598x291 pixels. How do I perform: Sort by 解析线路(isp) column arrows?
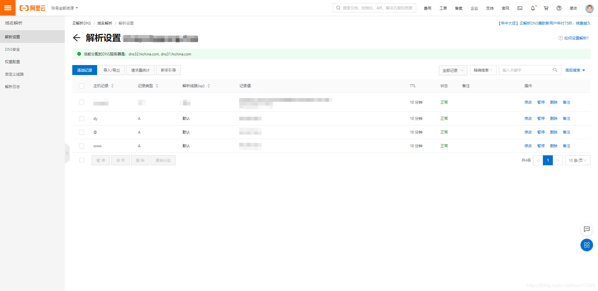point(209,86)
